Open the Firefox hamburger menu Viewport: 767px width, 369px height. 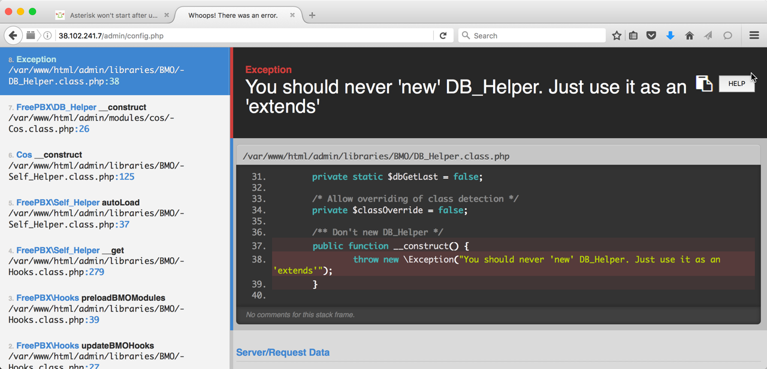(x=754, y=36)
